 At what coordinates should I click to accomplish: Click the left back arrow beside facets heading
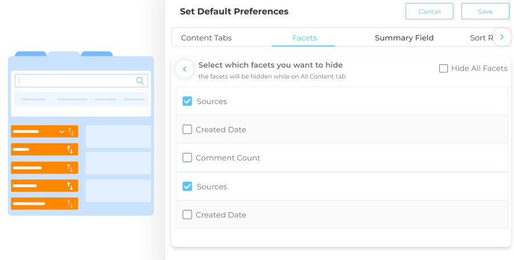point(184,69)
